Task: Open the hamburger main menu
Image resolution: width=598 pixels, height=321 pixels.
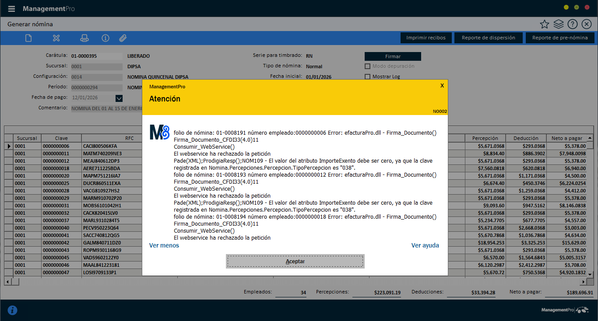Action: (12, 9)
